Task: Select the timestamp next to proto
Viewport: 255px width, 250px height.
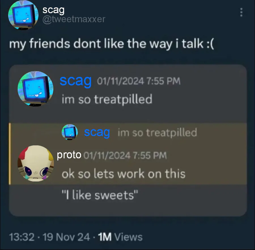Action: click(x=125, y=155)
